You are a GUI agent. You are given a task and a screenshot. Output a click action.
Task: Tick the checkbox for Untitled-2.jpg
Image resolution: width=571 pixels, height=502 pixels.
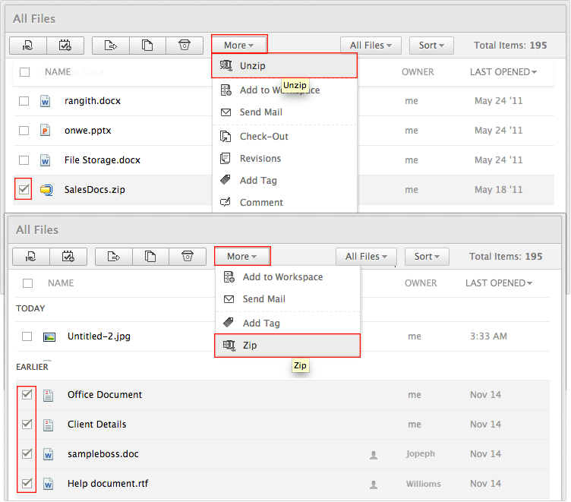coord(27,336)
